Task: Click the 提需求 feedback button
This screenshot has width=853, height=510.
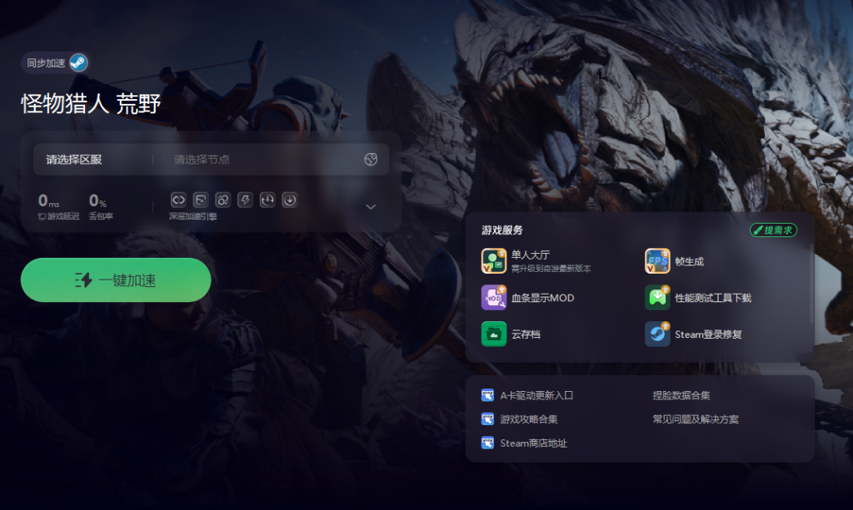Action: point(774,230)
